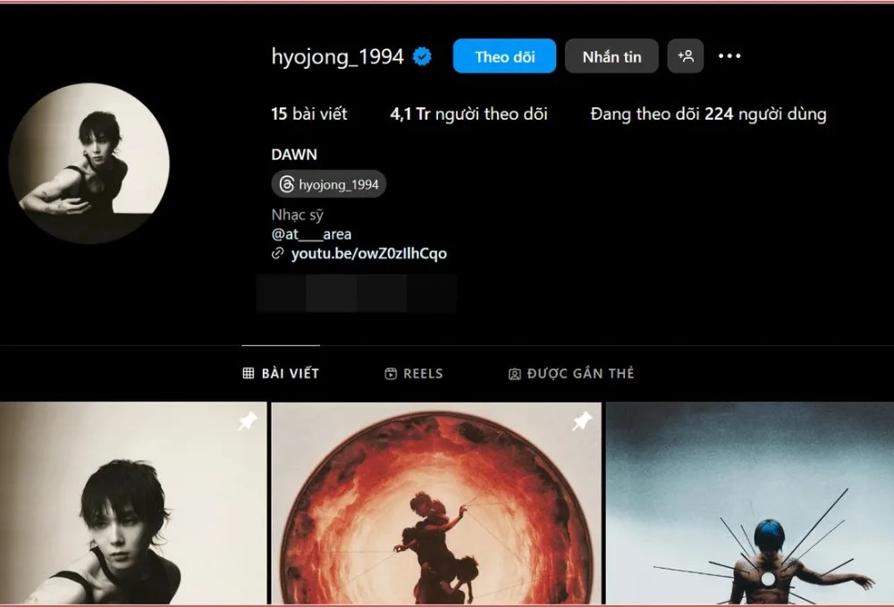The height and width of the screenshot is (608, 894).
Task: Switch to the BÀI VIẾT tab
Action: click(x=281, y=374)
